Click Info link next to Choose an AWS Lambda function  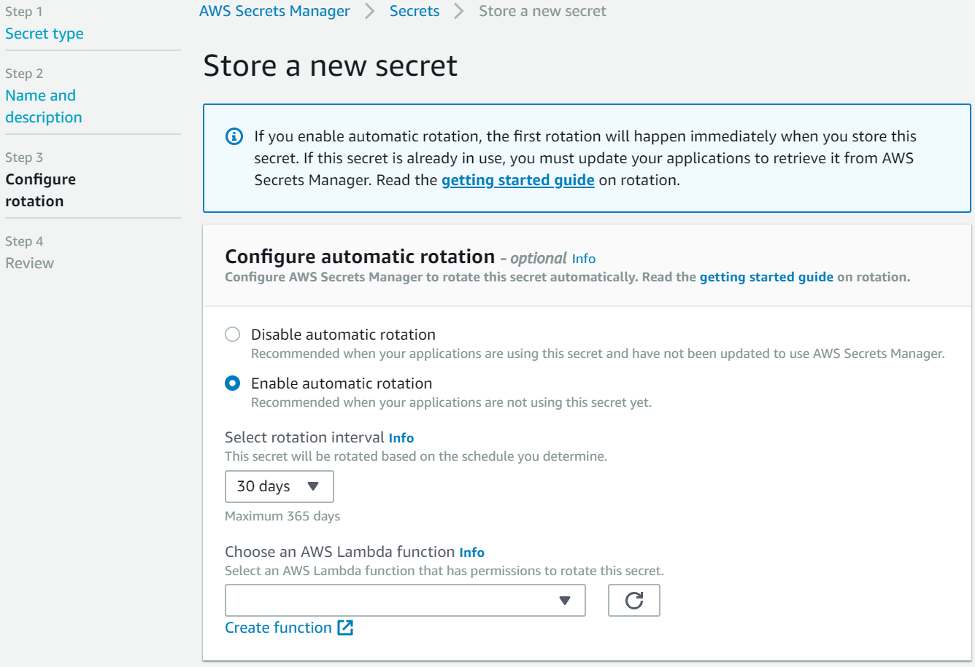472,553
